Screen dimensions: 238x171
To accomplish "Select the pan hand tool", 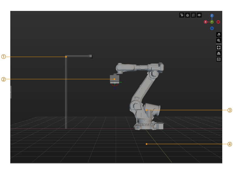I will (x=219, y=35).
